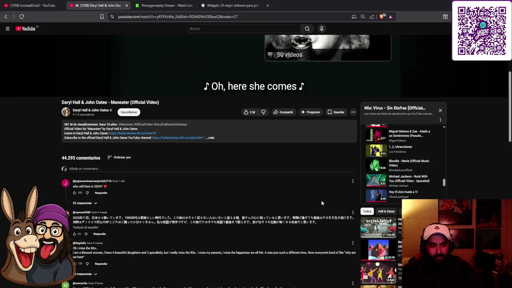512x288 pixels.
Task: Open Brave Shields lion icon
Action: pyautogui.click(x=382, y=16)
